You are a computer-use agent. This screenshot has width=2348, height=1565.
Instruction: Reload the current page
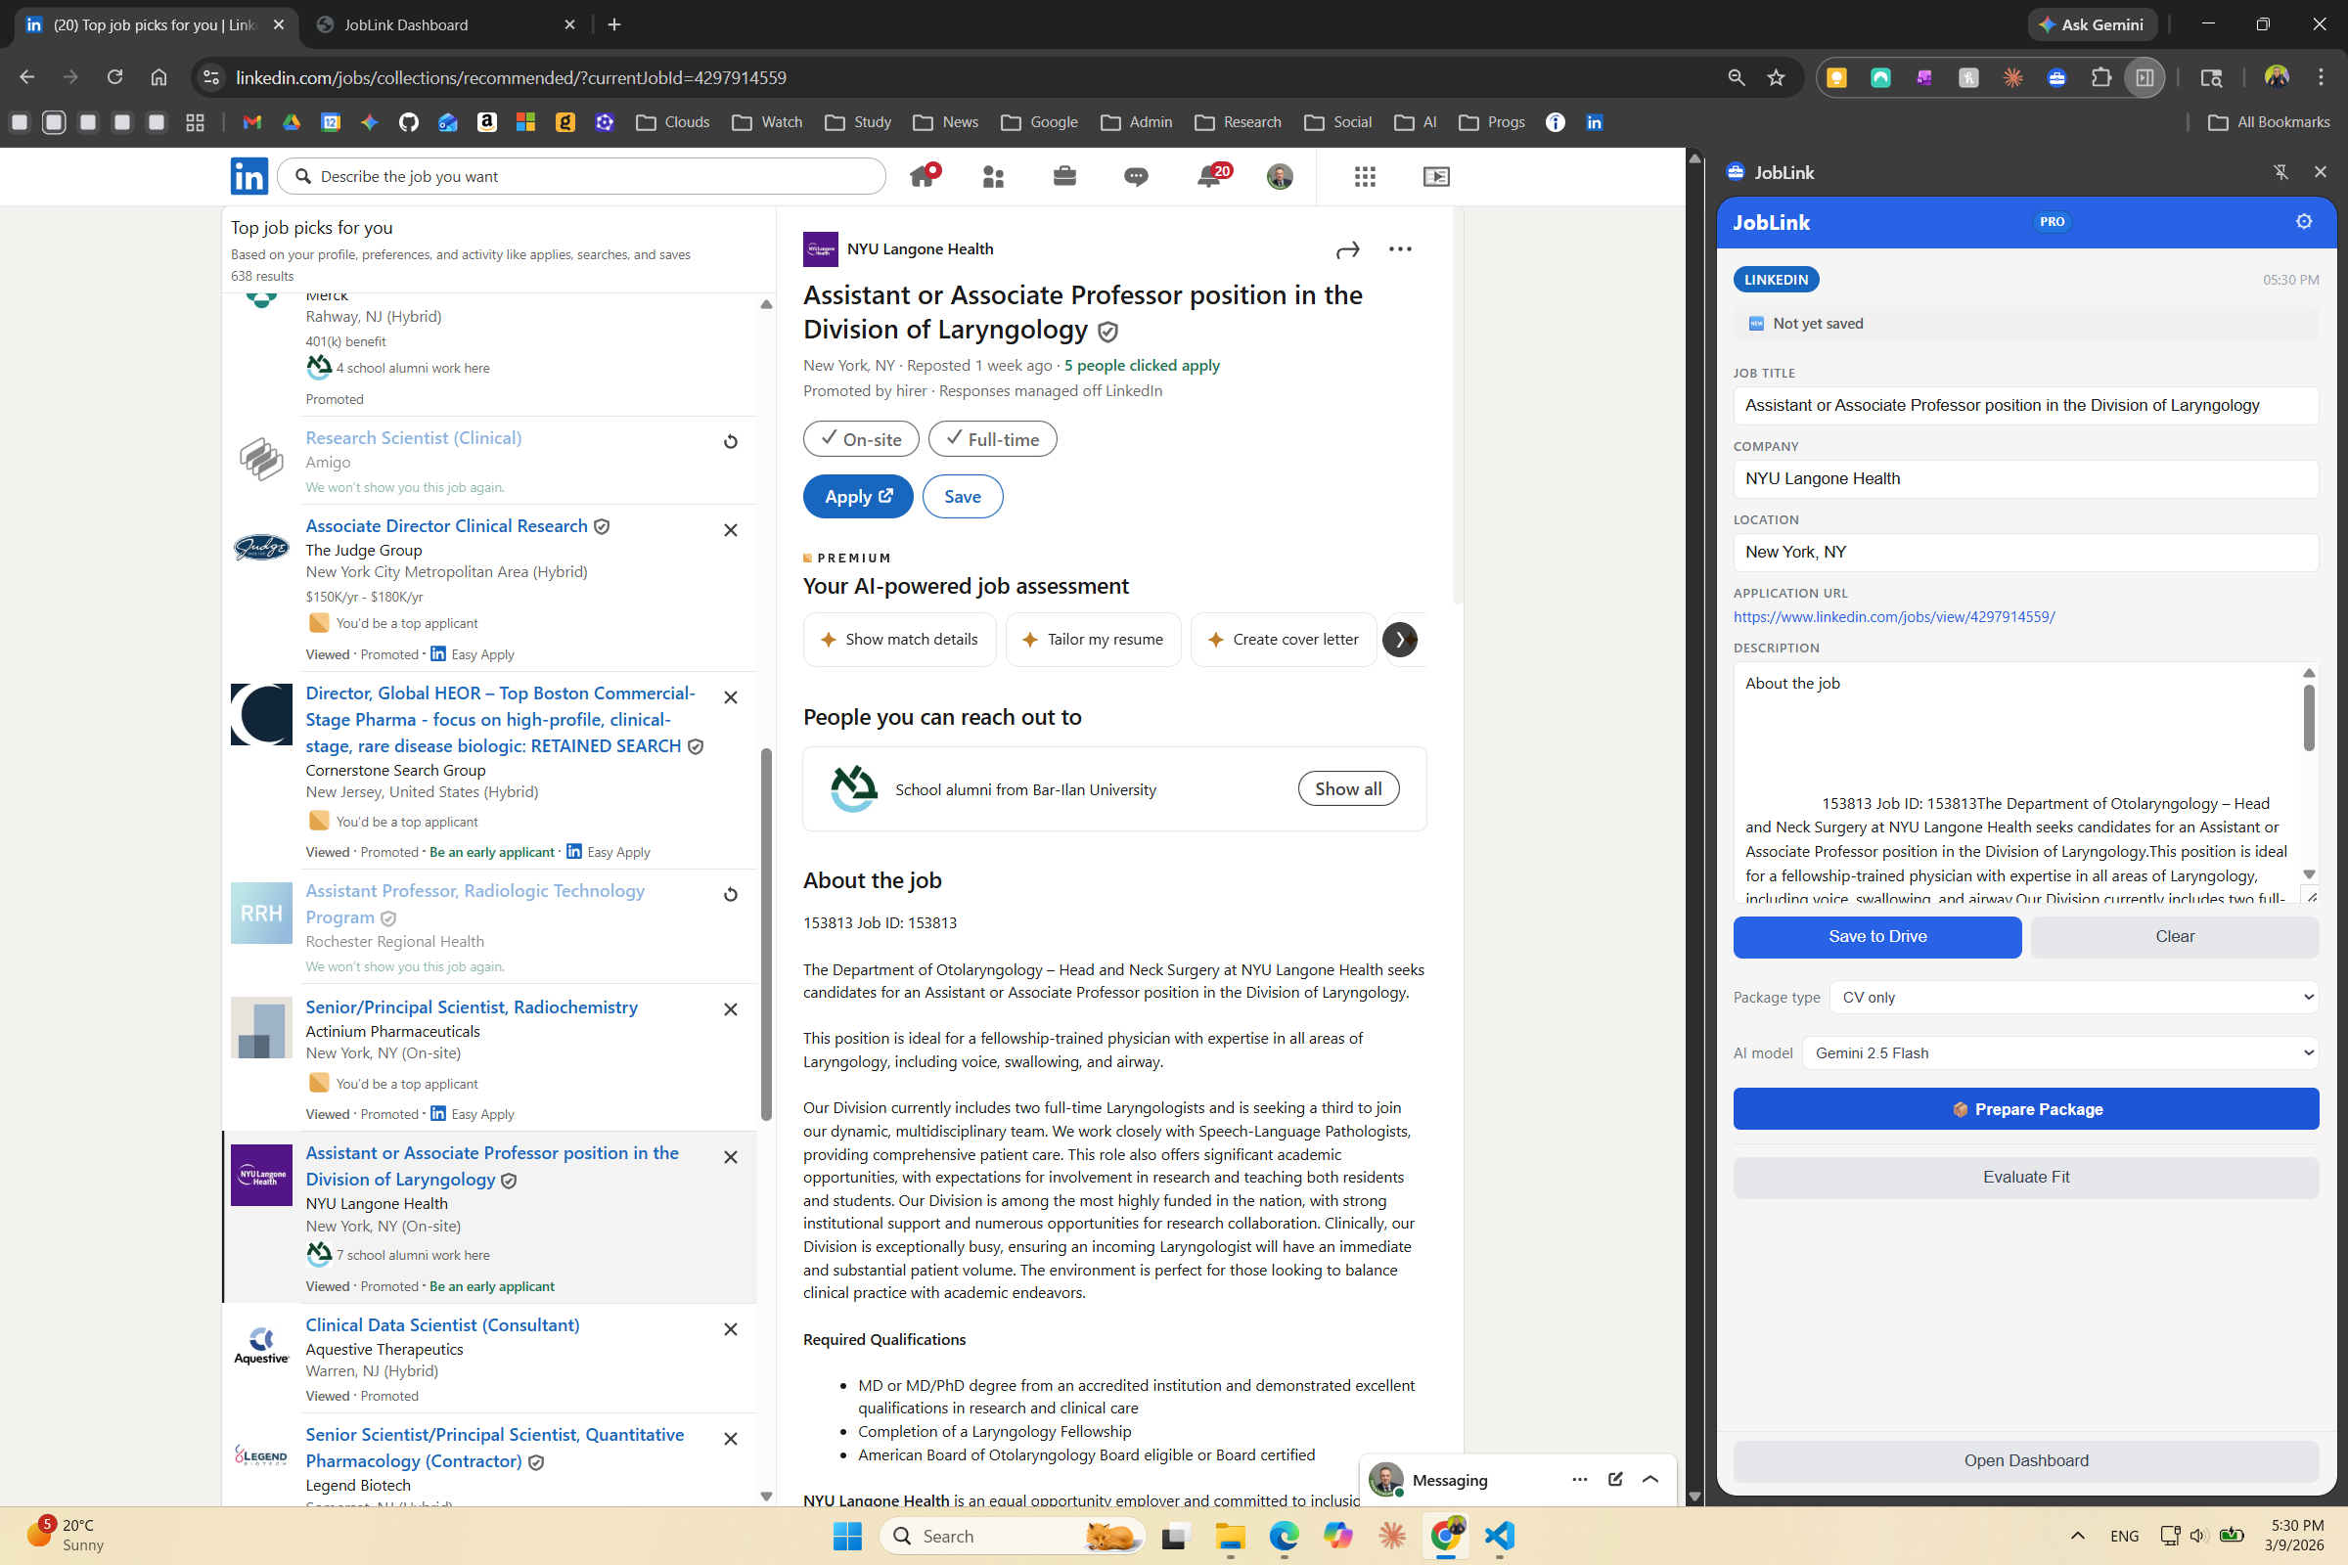114,77
